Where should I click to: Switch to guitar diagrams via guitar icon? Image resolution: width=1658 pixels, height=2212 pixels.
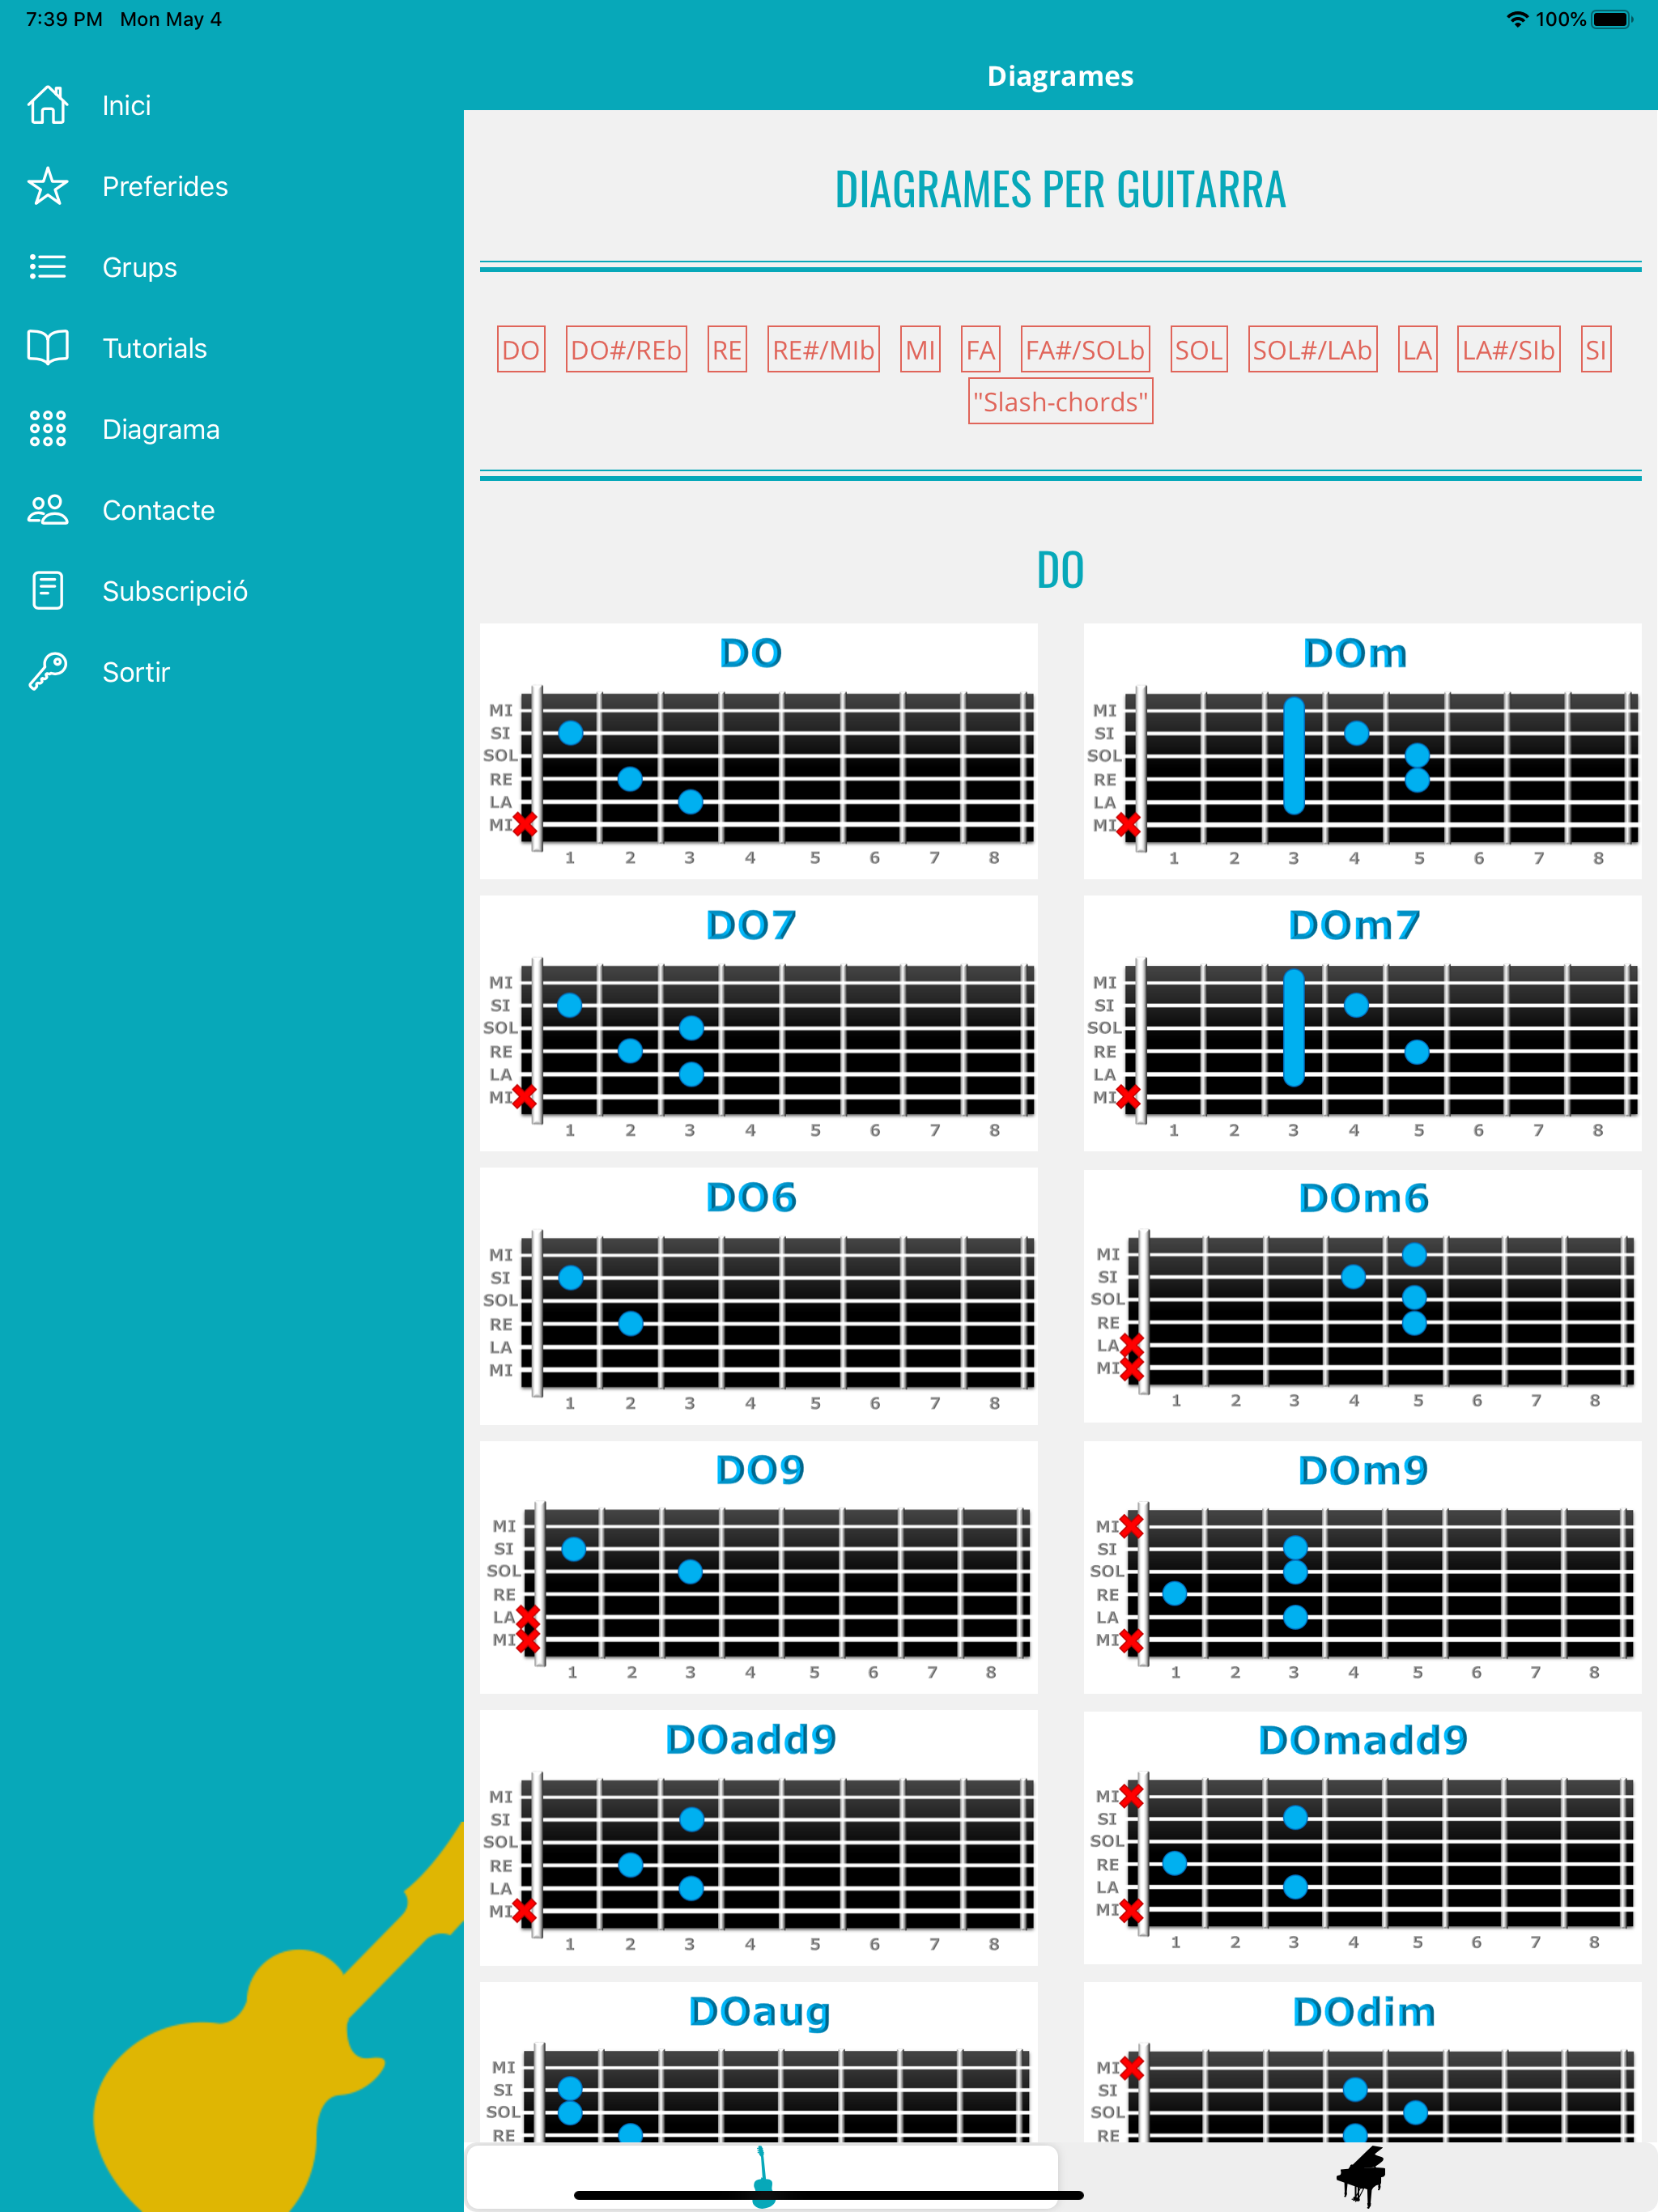[x=762, y=2176]
